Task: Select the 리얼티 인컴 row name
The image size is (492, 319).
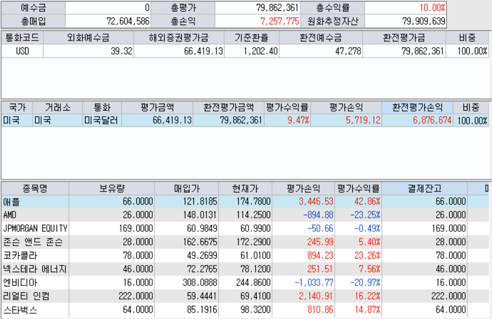Action: [x=35, y=296]
